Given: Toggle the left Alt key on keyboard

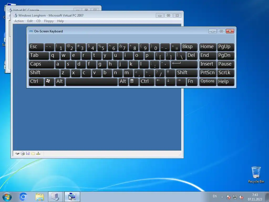Looking at the screenshot, I should pos(60,82).
